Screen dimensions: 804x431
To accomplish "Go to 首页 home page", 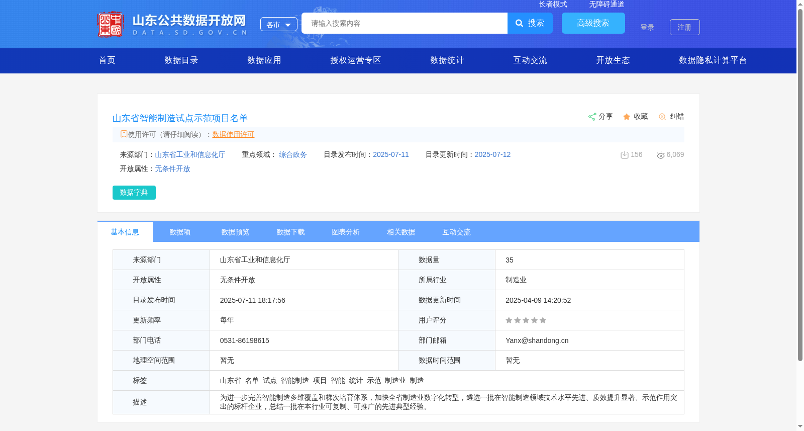I will point(107,60).
